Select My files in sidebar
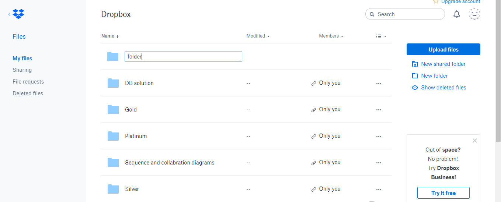 point(22,59)
